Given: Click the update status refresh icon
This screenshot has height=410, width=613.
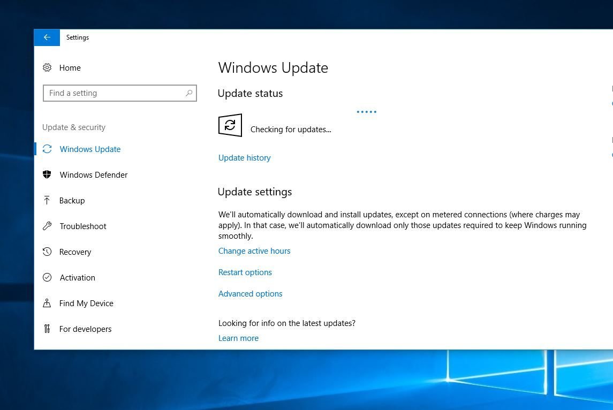Looking at the screenshot, I should click(230, 125).
